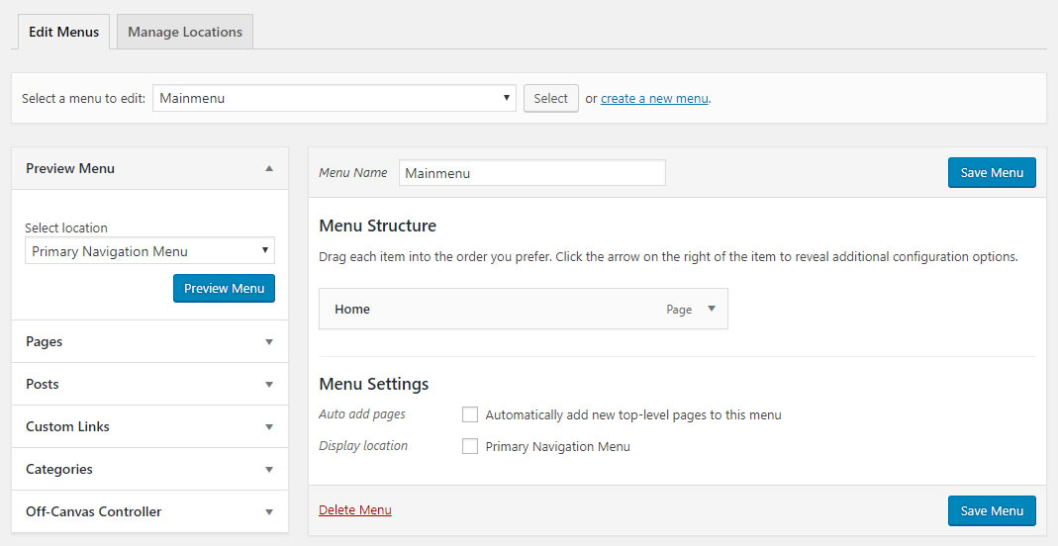Open the Select location dropdown
This screenshot has width=1058, height=546.
[149, 251]
